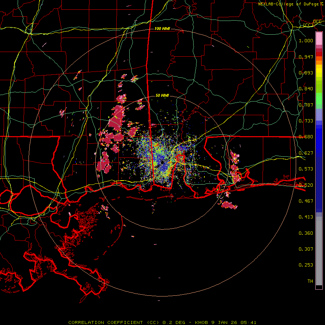Click the KMOB radar site center marker
Image resolution: width=325 pixels, height=325 pixels.
(162, 162)
